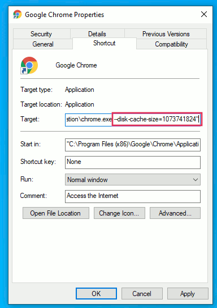Apply the shortcut changes
The width and height of the screenshot is (217, 308).
tap(188, 294)
